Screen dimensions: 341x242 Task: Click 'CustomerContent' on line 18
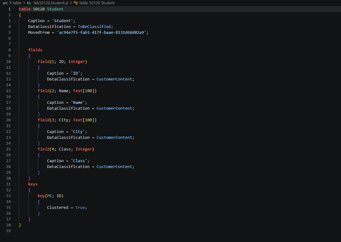(114, 108)
